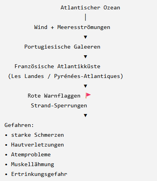157x181 pixels.
Task: Click the starke Schmerzen list item
Action: pos(37,135)
